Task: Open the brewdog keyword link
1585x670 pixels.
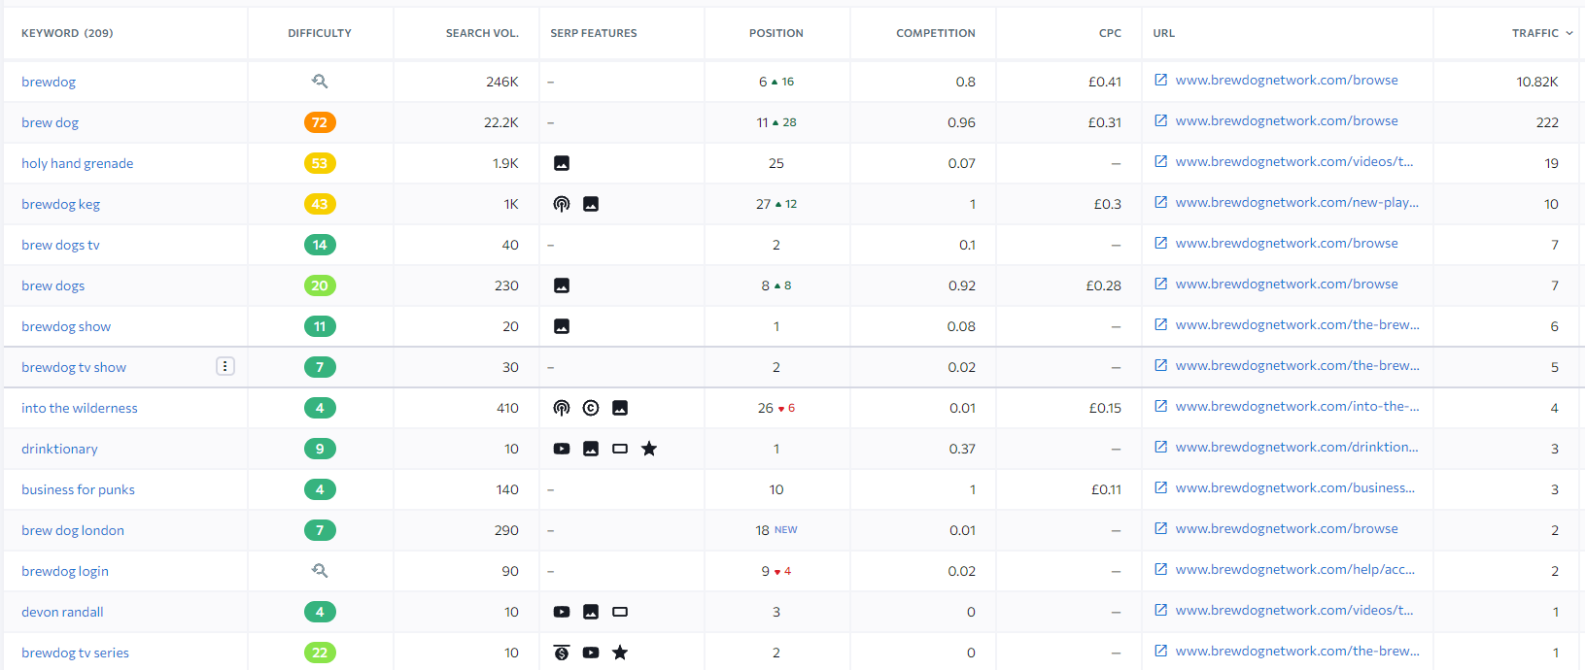Action: point(49,82)
